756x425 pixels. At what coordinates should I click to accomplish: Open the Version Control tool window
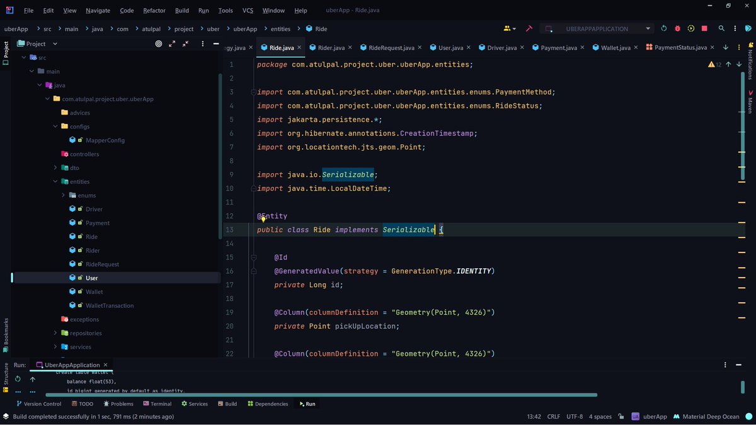(x=38, y=404)
